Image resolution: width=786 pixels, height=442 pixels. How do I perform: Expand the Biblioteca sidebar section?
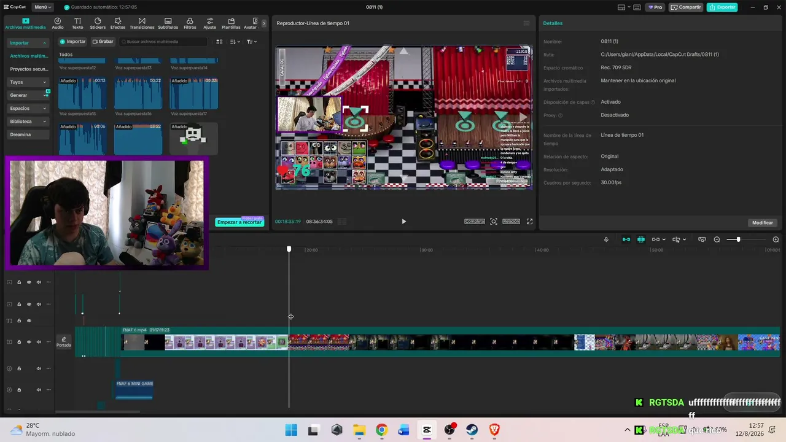[x=44, y=122]
